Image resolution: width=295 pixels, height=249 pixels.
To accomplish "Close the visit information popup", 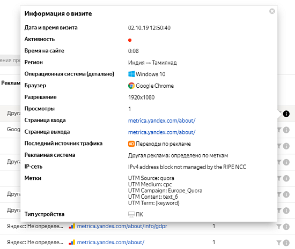I will 272,11.
